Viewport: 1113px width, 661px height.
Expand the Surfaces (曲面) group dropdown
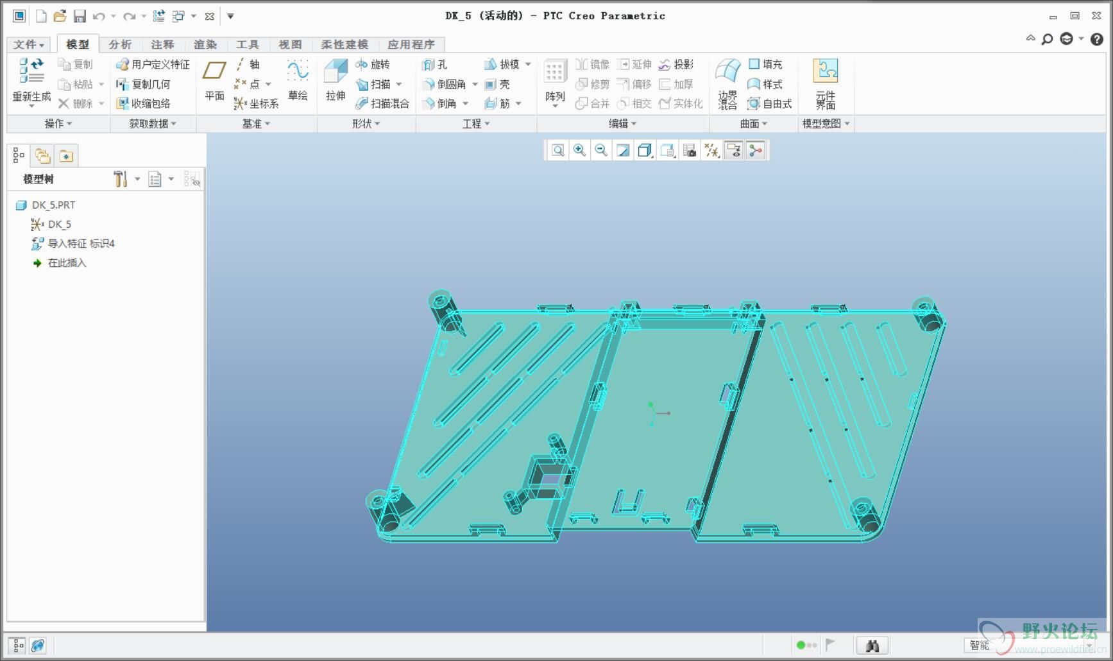[x=754, y=123]
